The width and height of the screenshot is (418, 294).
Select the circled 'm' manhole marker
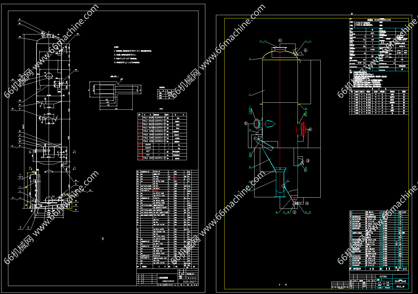310,129
